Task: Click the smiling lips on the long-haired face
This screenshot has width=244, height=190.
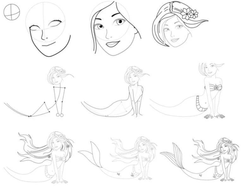Action: click(112, 43)
